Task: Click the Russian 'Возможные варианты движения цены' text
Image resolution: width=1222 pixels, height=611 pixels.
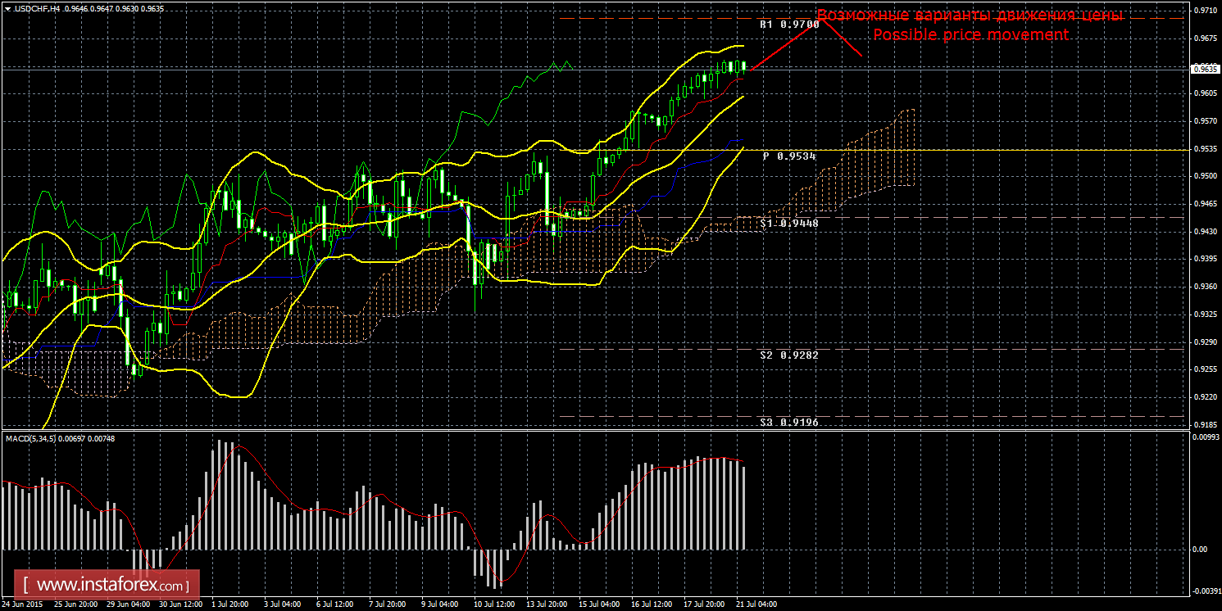Action: [x=970, y=16]
